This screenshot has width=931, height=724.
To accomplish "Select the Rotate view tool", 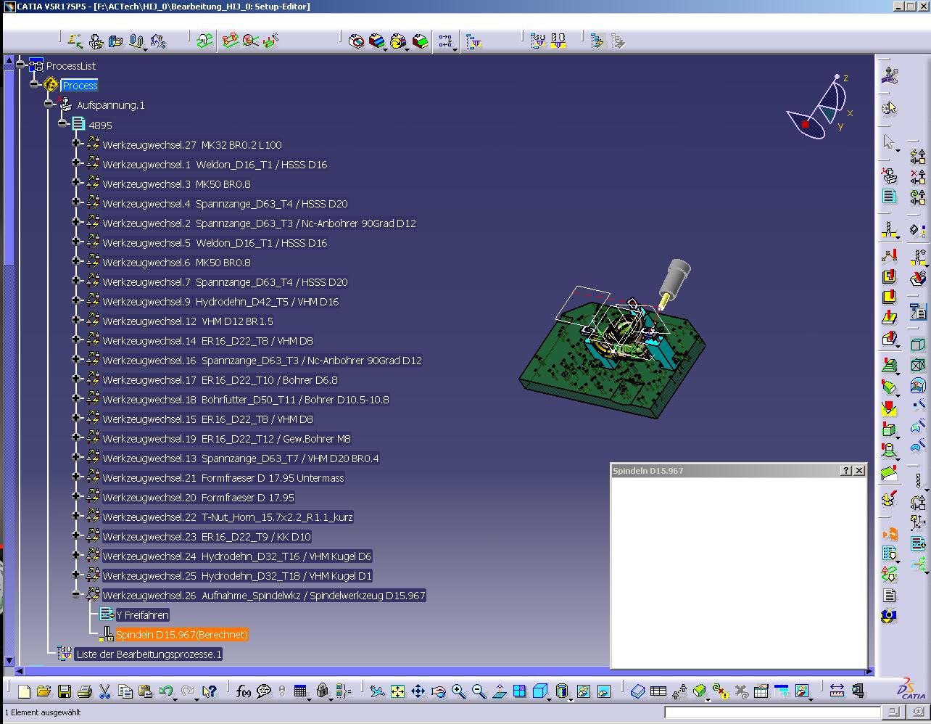I will (x=438, y=691).
